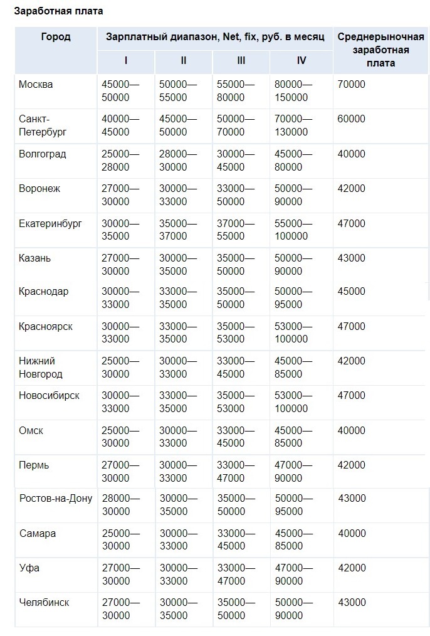This screenshot has width=430, height=636.
Task: Click Санкт-Петербург average salary 60000
Action: pyautogui.click(x=352, y=119)
